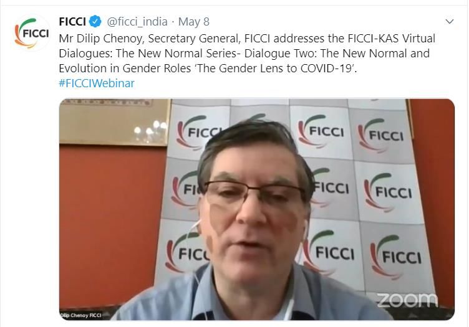
Task: Click the framed picture in the video corner
Action: click(114, 122)
